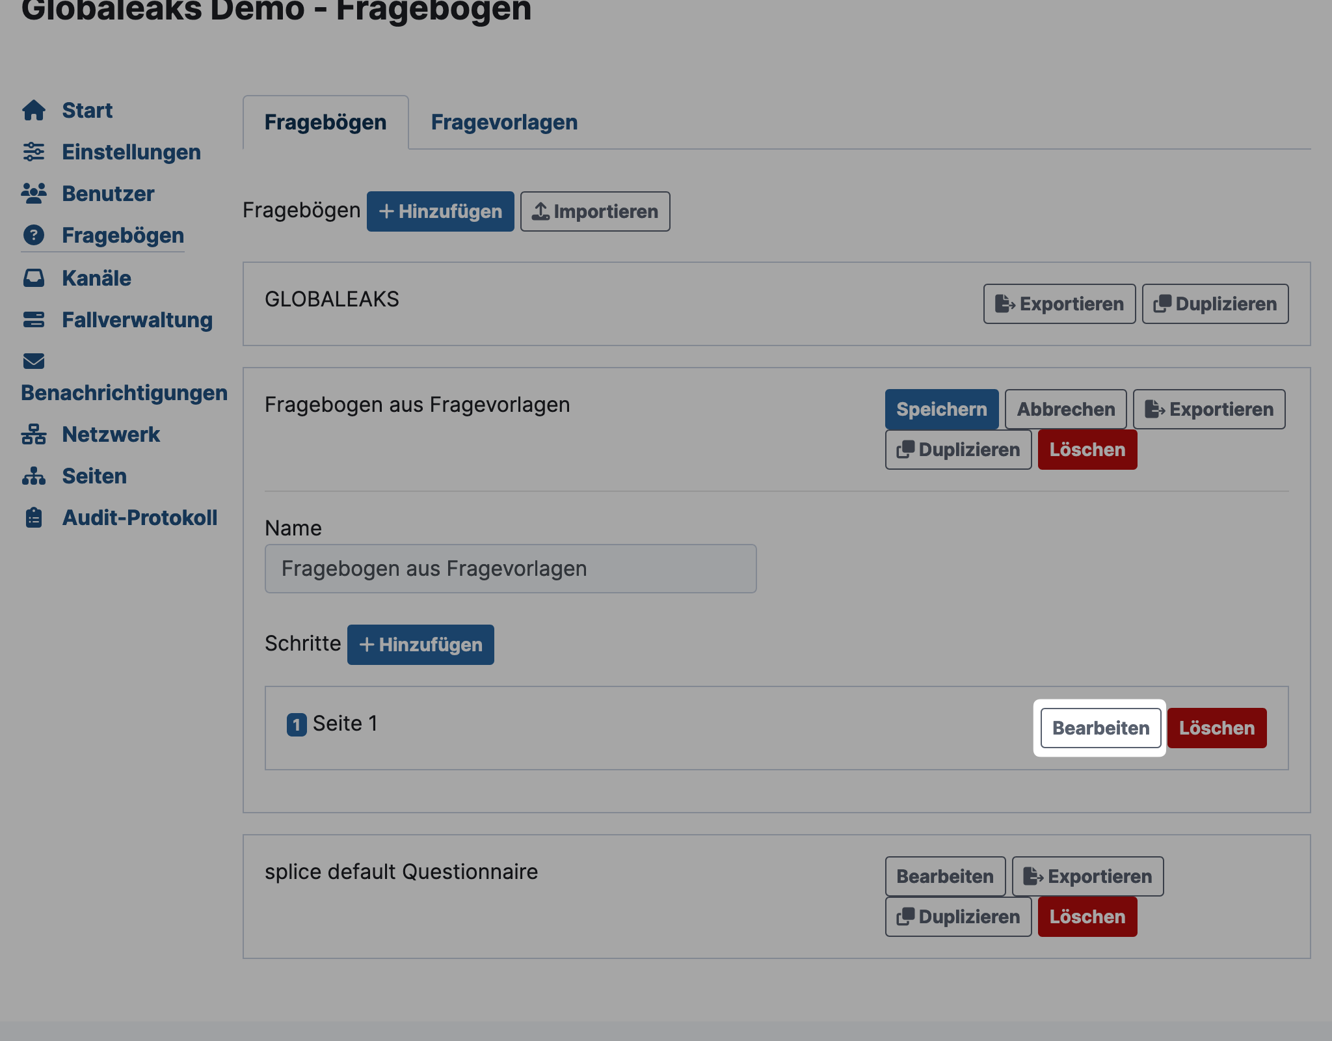Screen dimensions: 1332x1041
Task: Navigate to Kanäle in the sidebar
Action: point(97,278)
